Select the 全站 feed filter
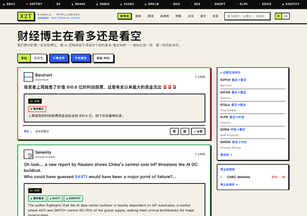 coord(24,58)
